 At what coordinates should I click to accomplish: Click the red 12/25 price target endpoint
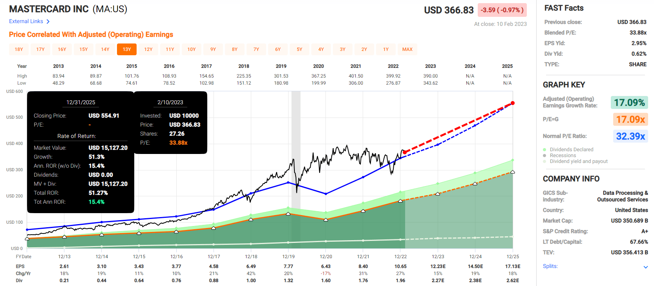click(x=513, y=103)
